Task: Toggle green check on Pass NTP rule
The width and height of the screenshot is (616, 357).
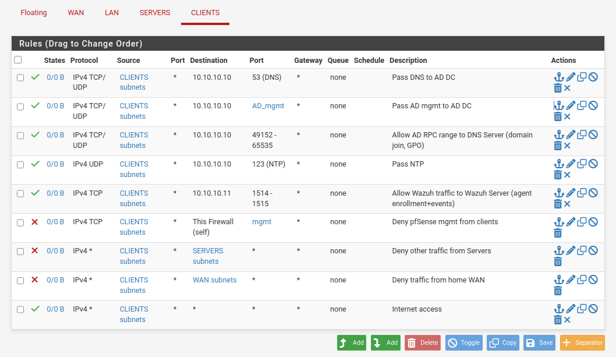Action: tap(36, 164)
